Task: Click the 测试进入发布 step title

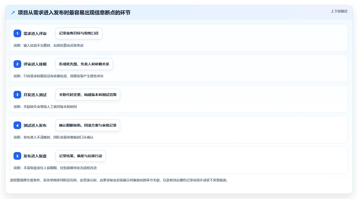Action: 35,125
